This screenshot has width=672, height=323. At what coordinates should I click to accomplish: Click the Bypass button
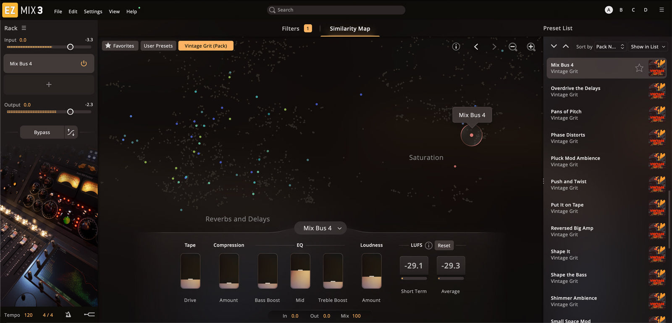tap(42, 132)
